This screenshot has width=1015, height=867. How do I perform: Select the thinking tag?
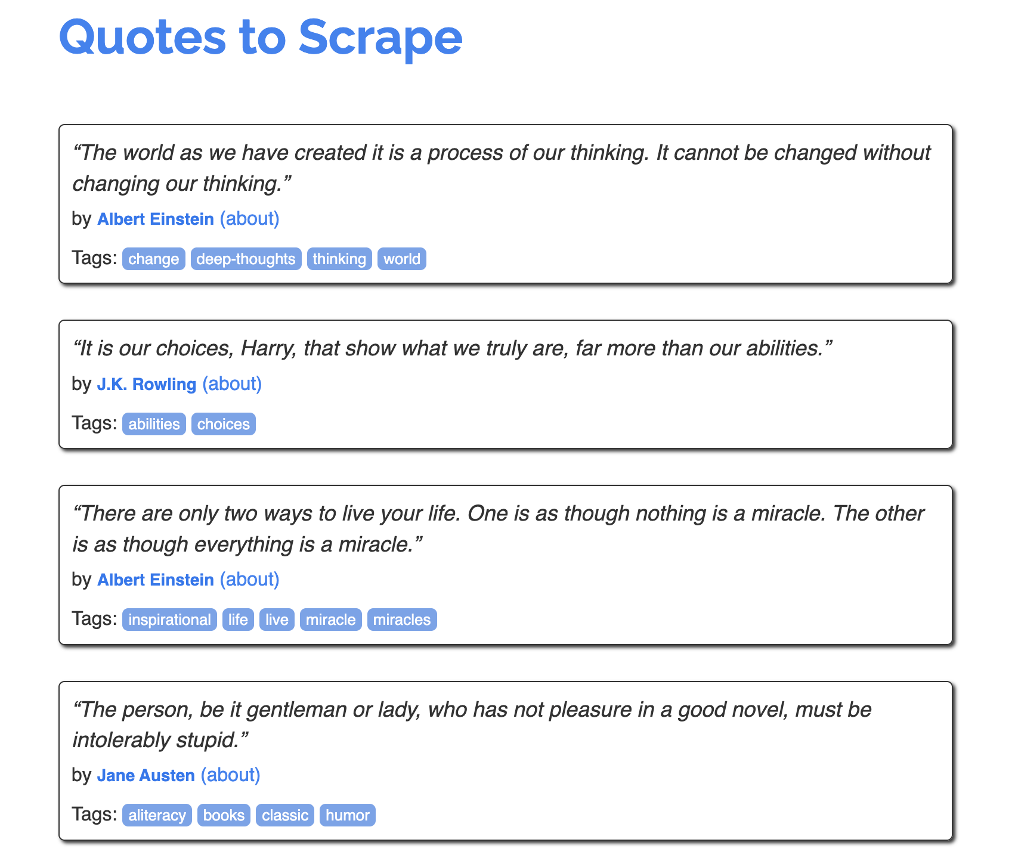(x=339, y=259)
